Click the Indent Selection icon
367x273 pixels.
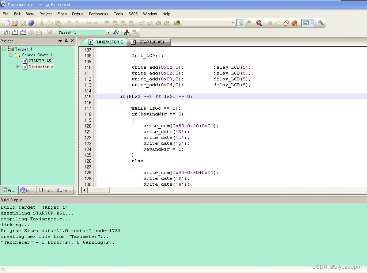pos(142,23)
